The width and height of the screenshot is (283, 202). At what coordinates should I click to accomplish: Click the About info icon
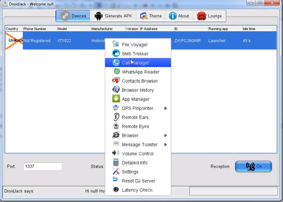click(x=173, y=16)
